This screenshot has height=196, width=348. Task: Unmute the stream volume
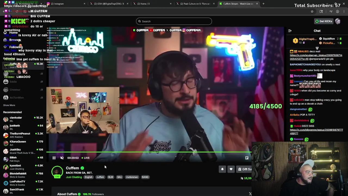point(62,158)
